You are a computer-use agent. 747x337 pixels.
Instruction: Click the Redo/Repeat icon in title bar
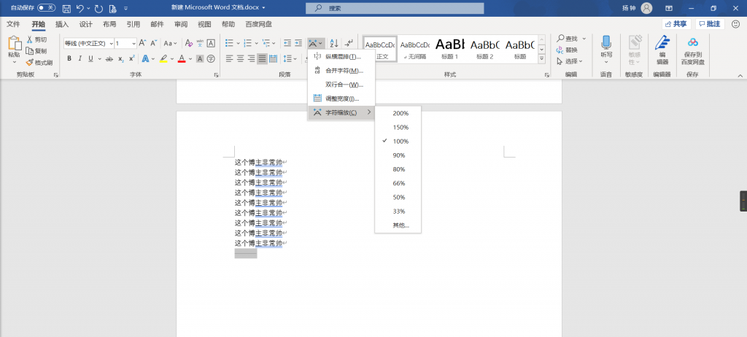[98, 8]
